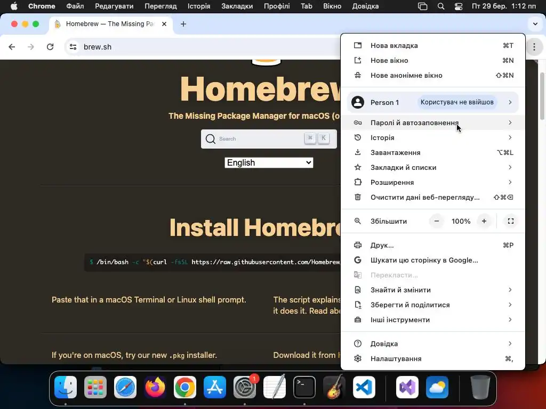Select Очистити дані веб-перегляду
546x409 pixels.
pyautogui.click(x=433, y=197)
